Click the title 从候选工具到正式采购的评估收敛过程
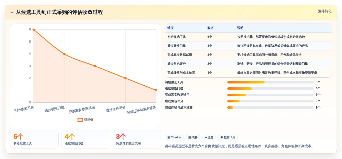Screen dimensions: 342x159 [x=59, y=12]
